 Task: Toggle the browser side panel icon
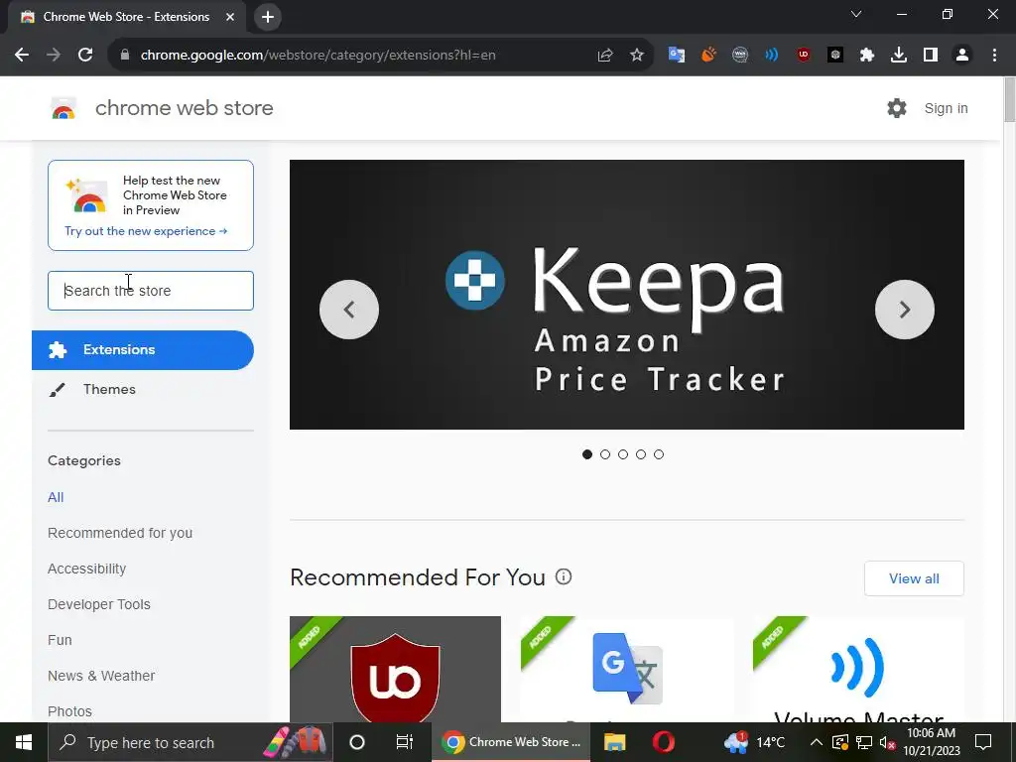point(931,56)
